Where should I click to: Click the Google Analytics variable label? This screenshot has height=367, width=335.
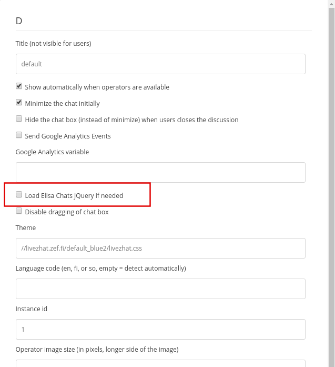point(52,152)
